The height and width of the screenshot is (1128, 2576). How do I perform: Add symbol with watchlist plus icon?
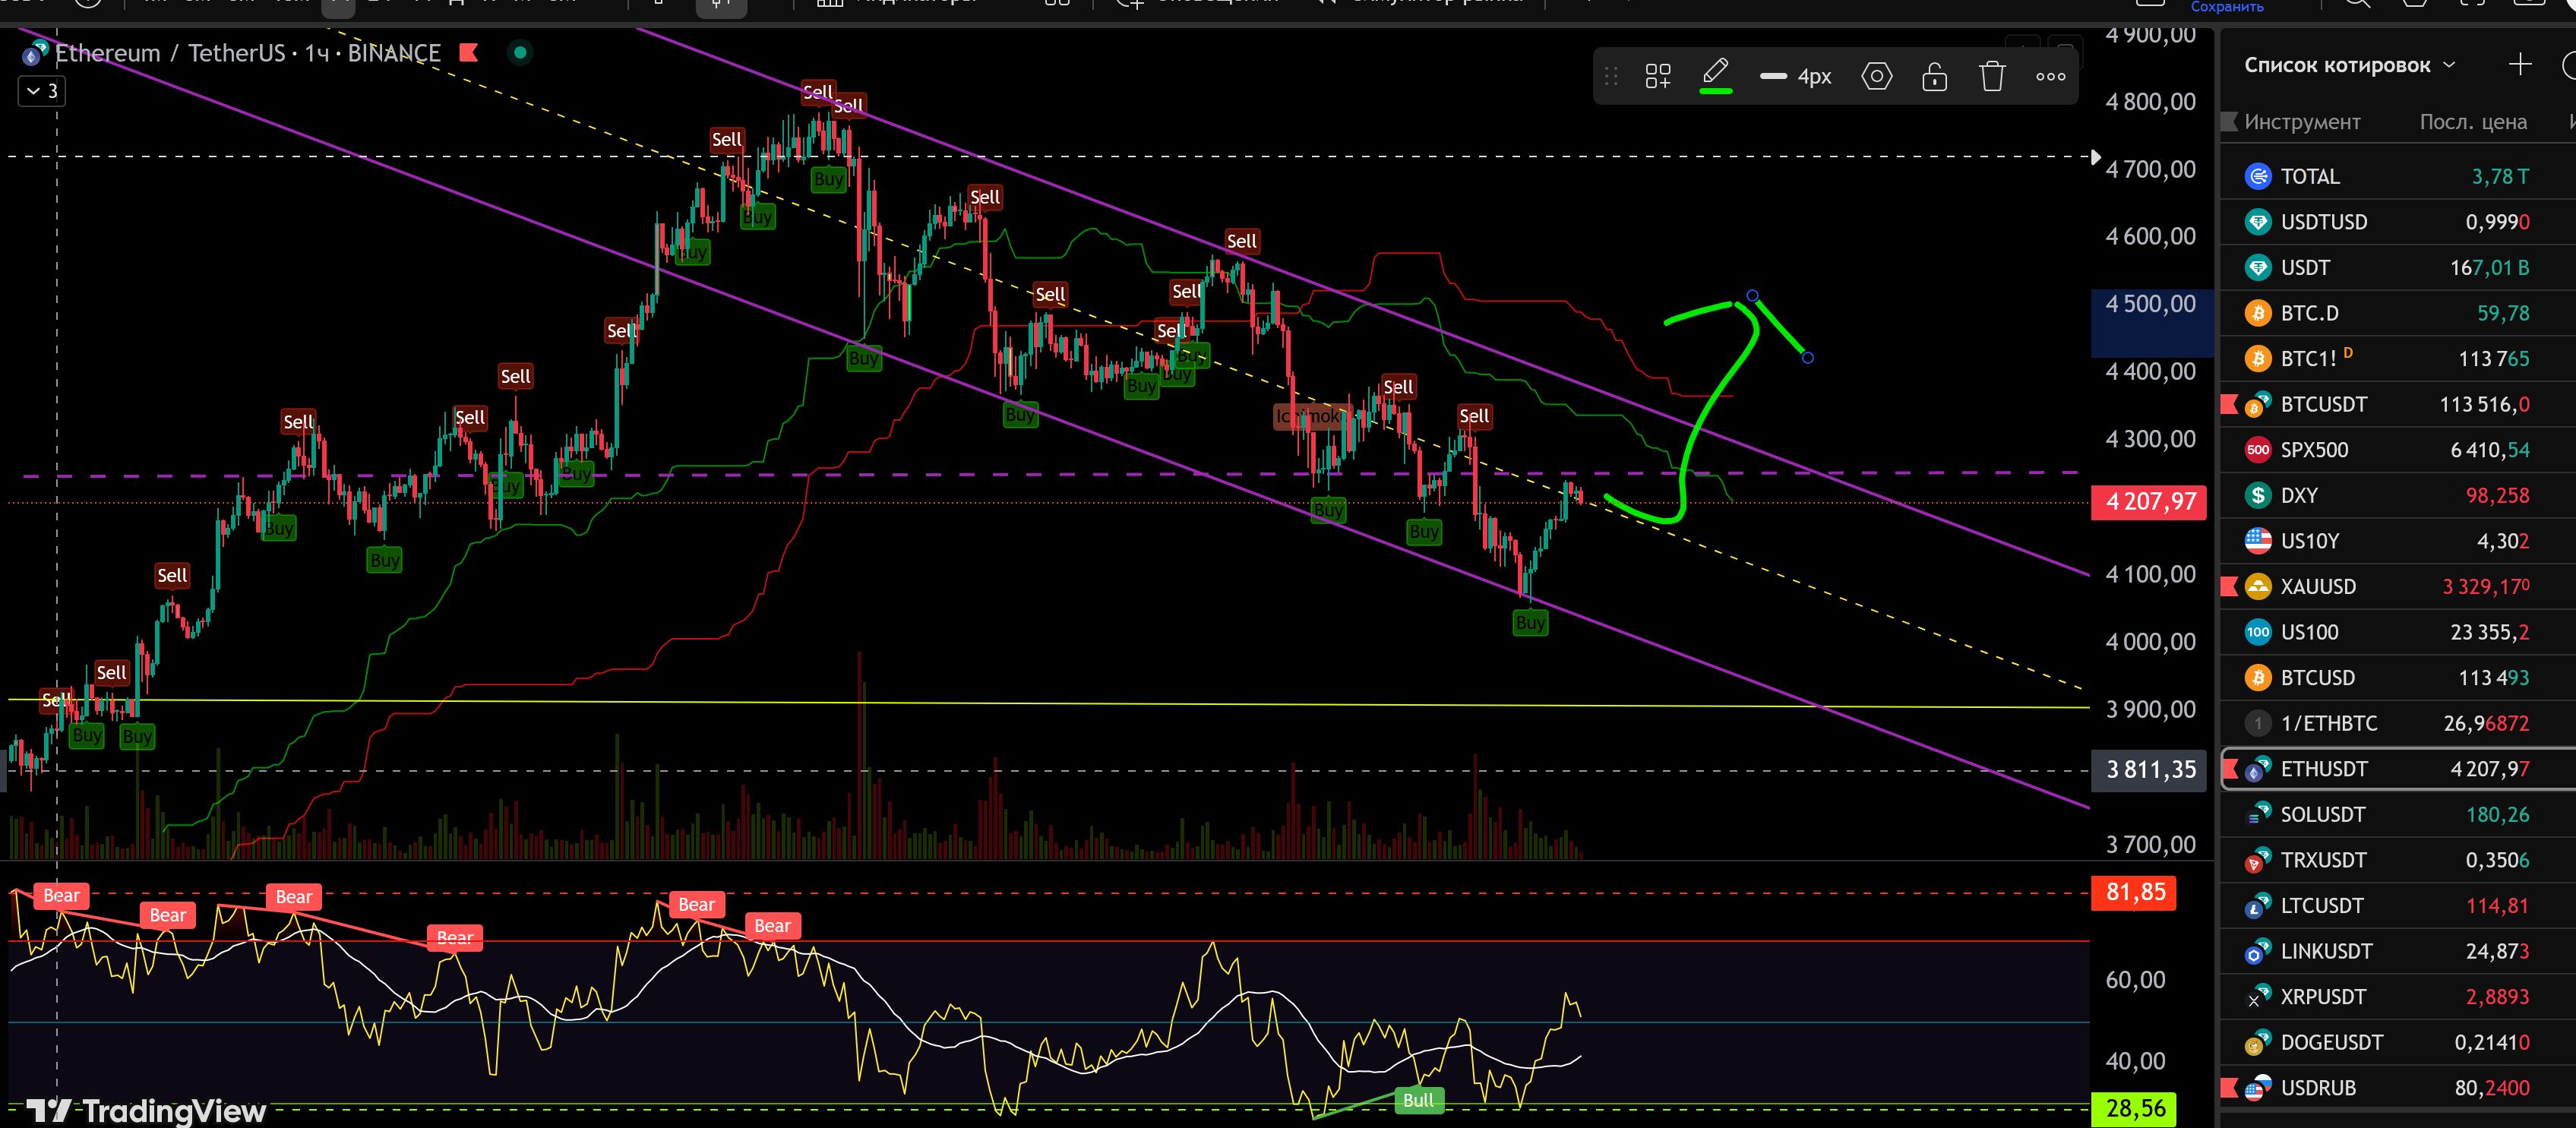[x=2519, y=65]
